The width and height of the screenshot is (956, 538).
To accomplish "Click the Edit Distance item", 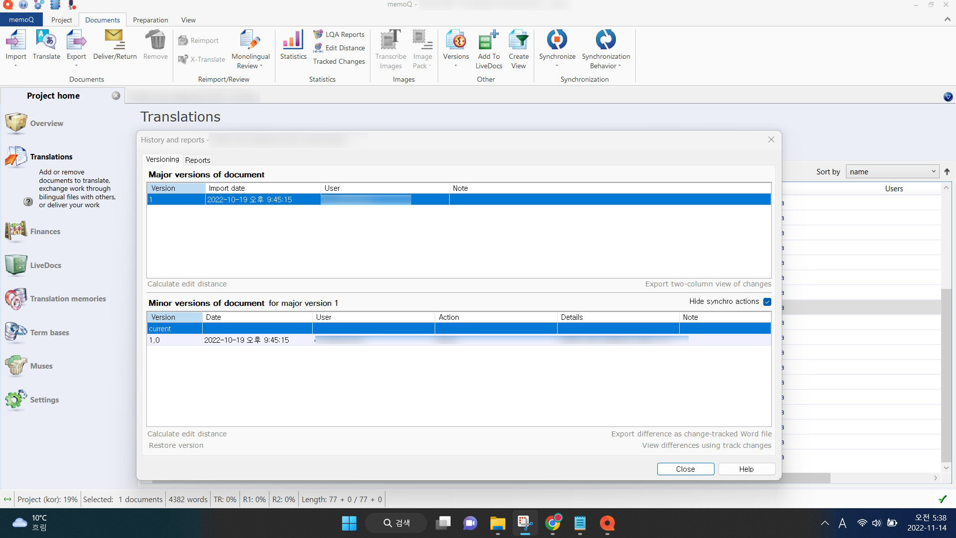I will point(339,48).
